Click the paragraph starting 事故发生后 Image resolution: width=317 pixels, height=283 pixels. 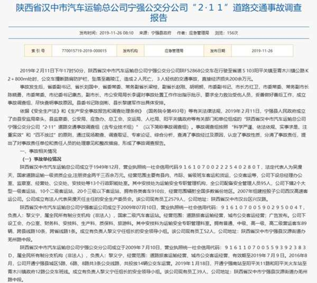[158, 95]
